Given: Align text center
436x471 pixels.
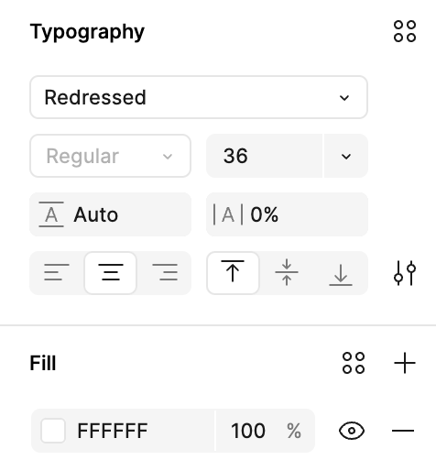Looking at the screenshot, I should click(111, 272).
